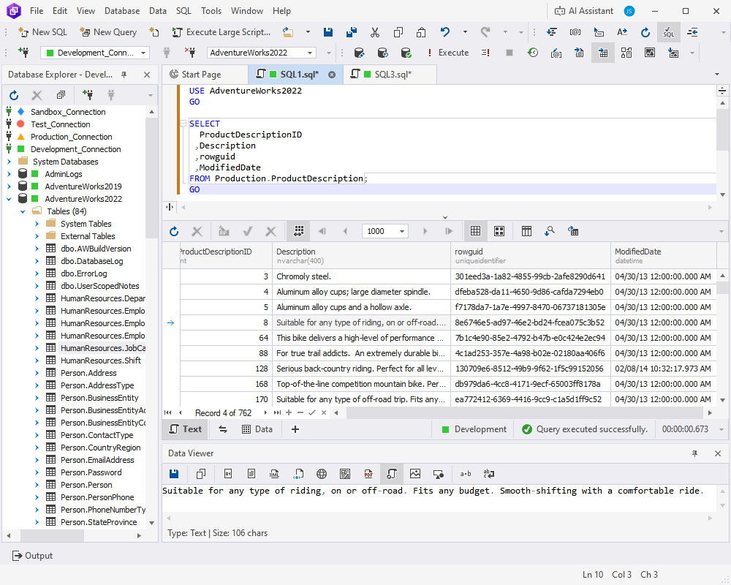Click the Save data icon in Data Viewer
731x585 pixels.
[x=174, y=474]
